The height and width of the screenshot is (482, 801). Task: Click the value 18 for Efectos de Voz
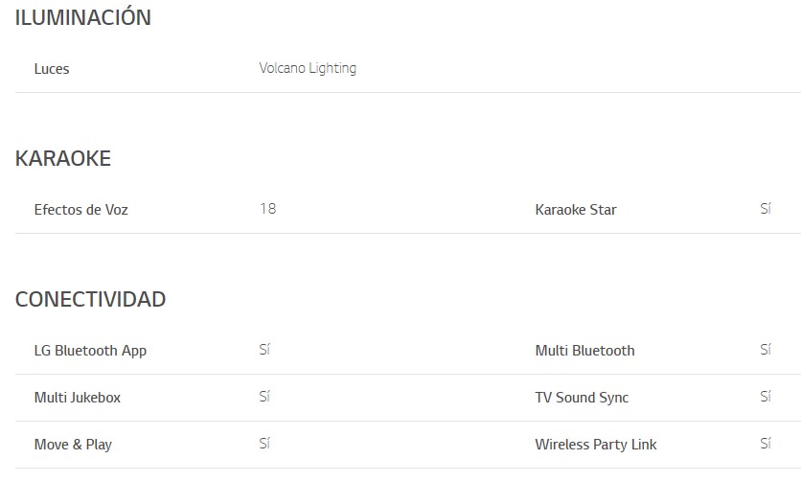point(267,209)
